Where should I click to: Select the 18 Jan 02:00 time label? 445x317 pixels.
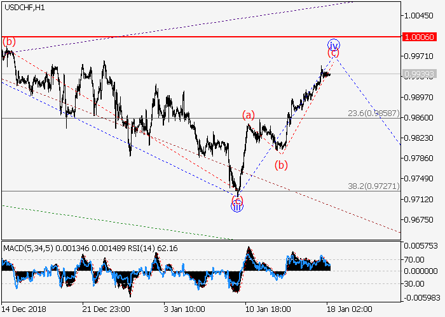pos(348,309)
